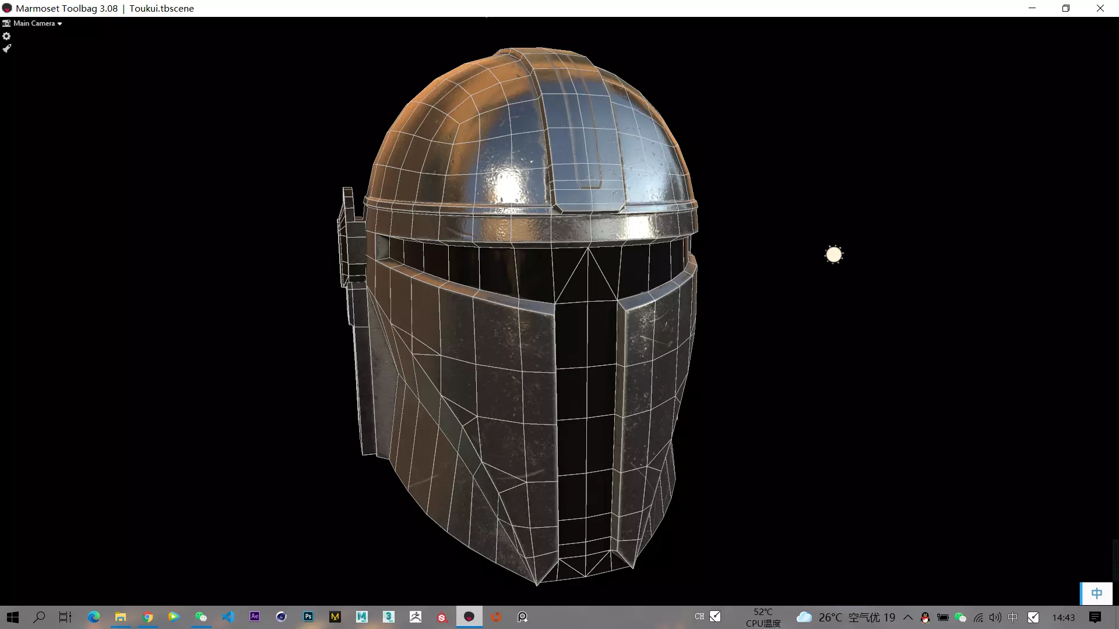Open Windows notification center
Viewport: 1119px width, 629px height.
pos(1095,617)
